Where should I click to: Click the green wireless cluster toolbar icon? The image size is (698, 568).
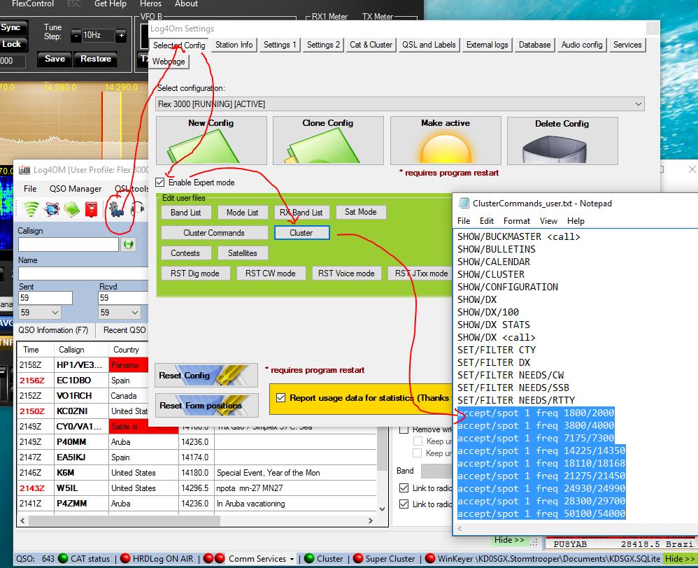pos(31,208)
